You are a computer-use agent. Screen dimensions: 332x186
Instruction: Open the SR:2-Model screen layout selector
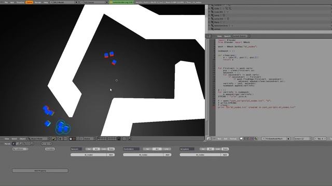click(62, 2)
